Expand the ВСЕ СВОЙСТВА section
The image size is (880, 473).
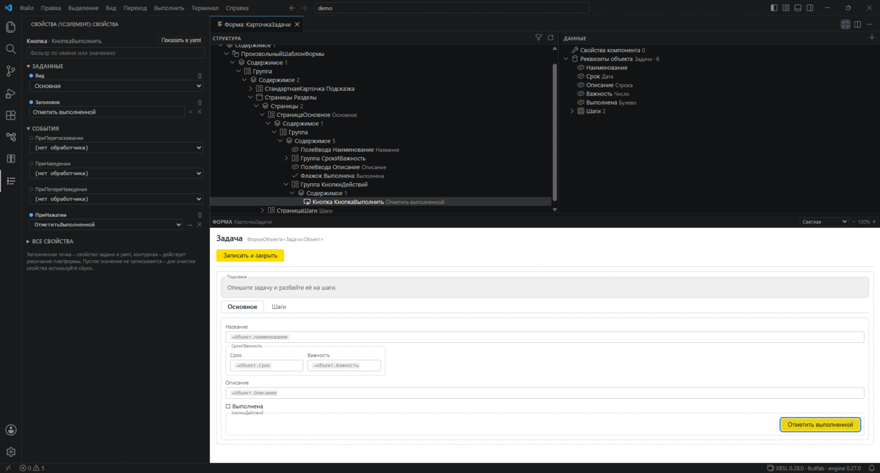tap(50, 241)
